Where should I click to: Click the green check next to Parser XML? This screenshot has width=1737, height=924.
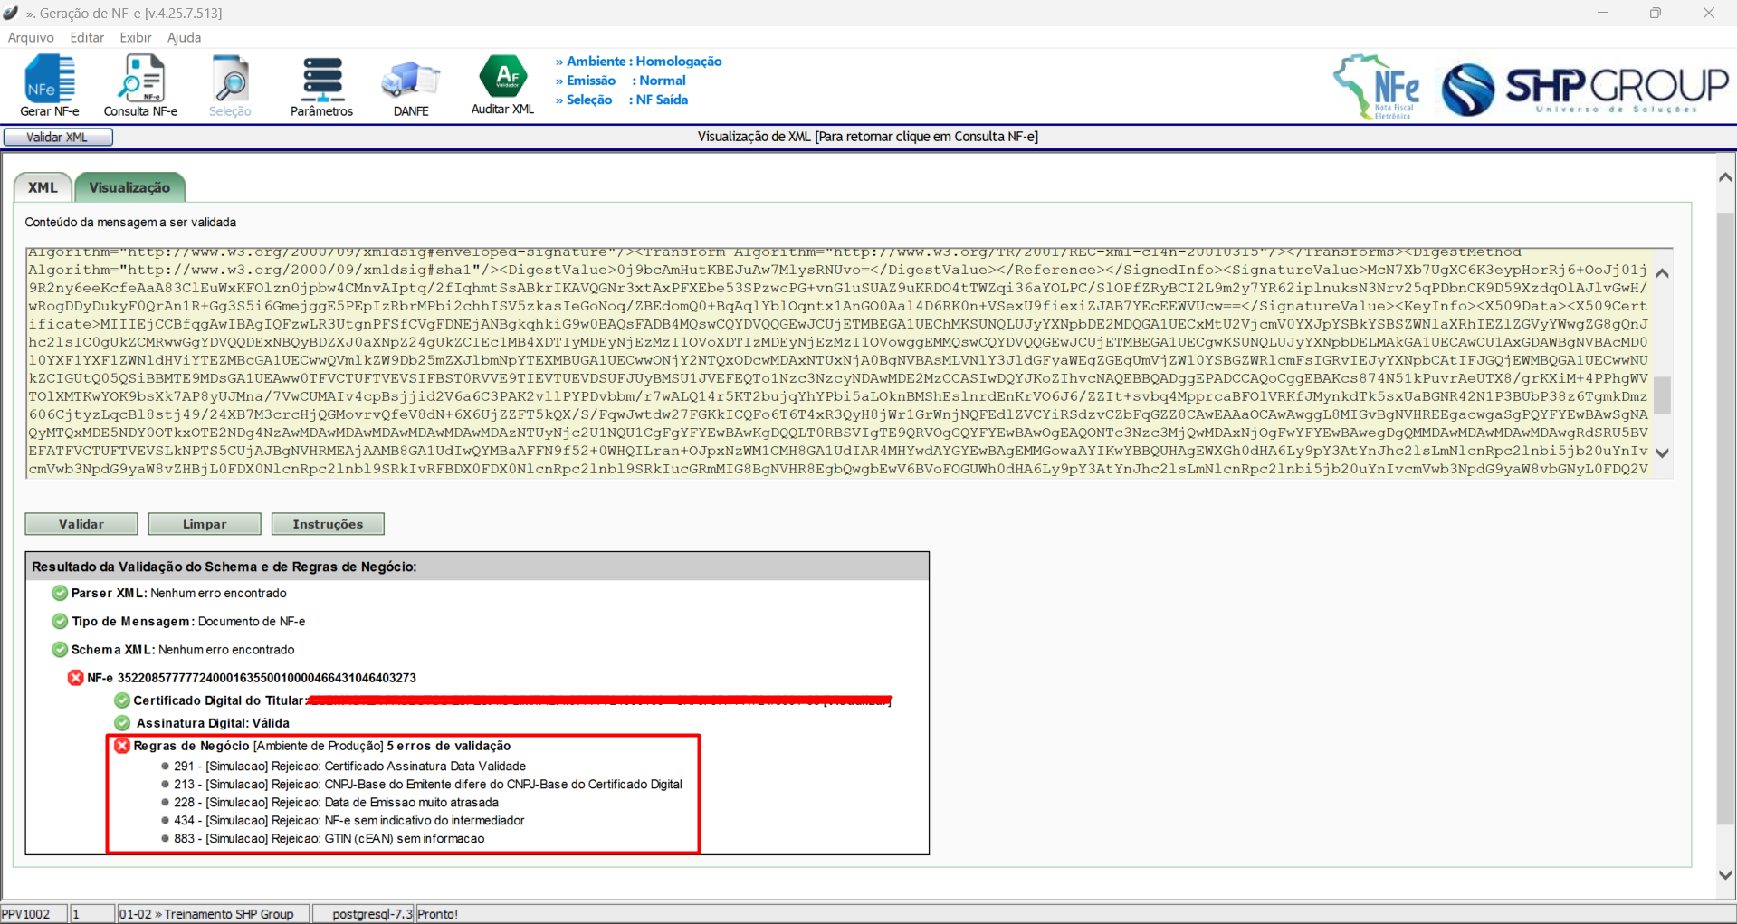pyautogui.click(x=60, y=594)
